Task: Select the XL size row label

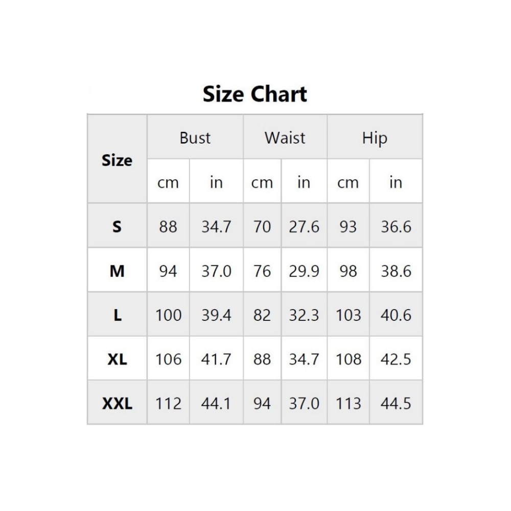Action: (x=117, y=359)
